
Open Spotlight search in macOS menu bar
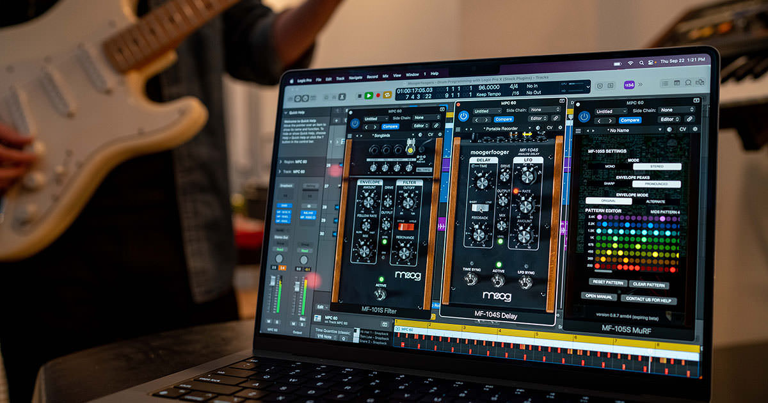pos(641,63)
